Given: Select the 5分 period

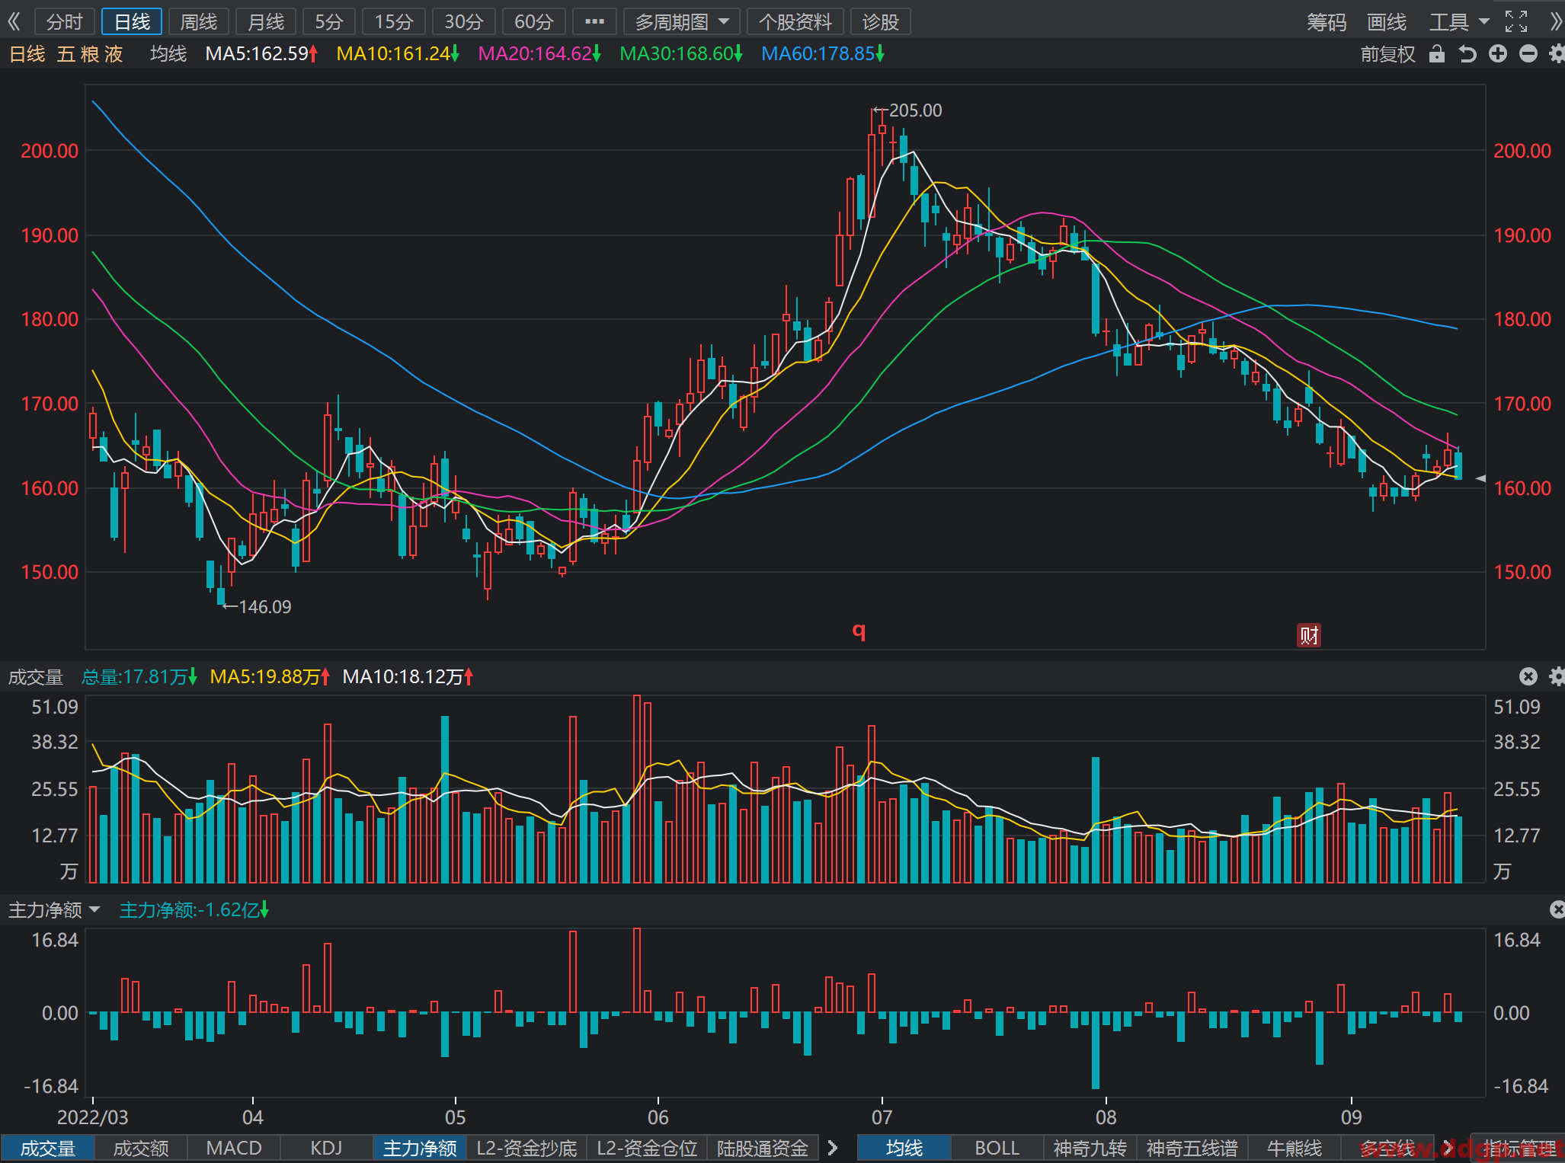Looking at the screenshot, I should [329, 21].
